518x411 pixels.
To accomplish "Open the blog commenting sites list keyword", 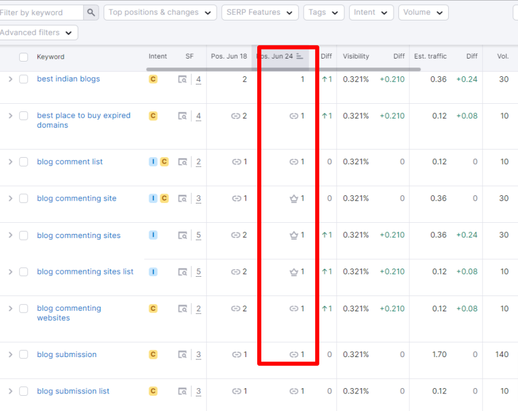I will pos(85,272).
